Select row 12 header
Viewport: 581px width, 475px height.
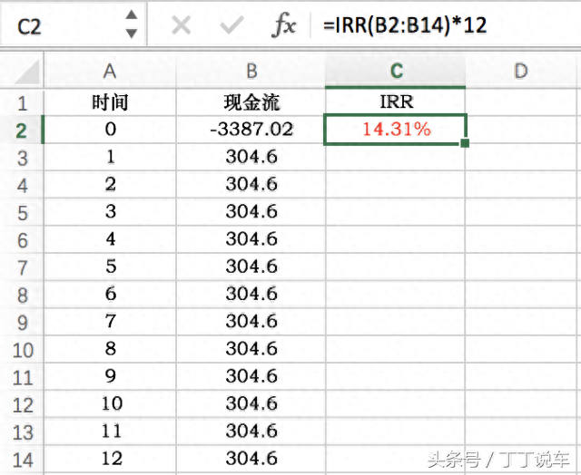pos(22,404)
